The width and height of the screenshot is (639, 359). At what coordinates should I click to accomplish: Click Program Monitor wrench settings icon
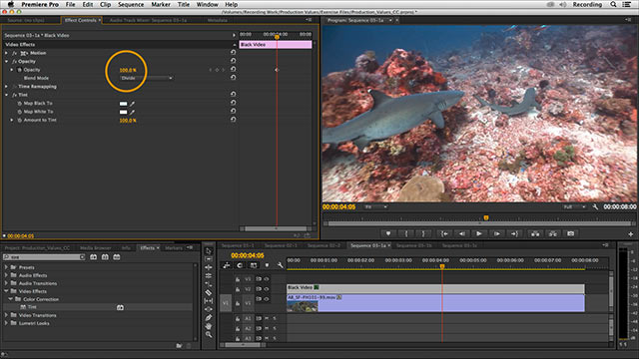(595, 207)
